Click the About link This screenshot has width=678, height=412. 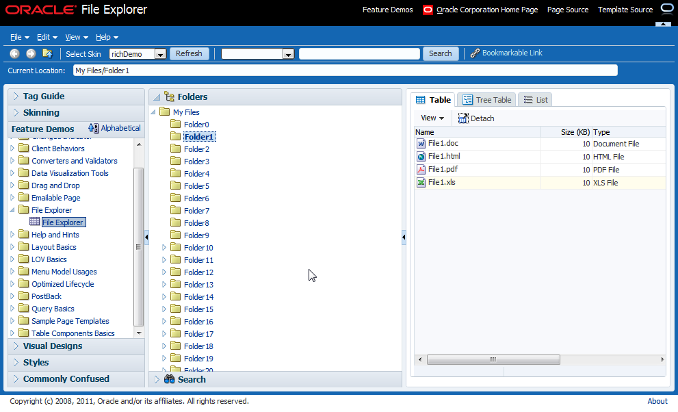657,401
